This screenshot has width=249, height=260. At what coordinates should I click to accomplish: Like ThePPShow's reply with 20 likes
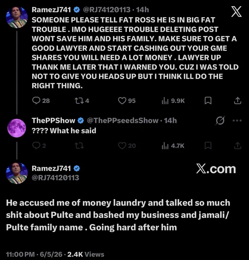coord(127,146)
